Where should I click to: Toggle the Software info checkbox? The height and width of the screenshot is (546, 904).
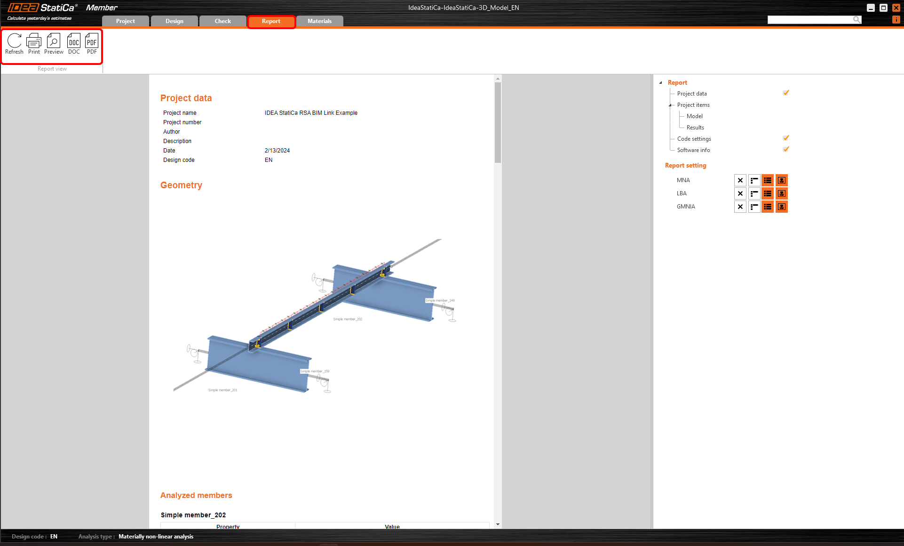785,150
